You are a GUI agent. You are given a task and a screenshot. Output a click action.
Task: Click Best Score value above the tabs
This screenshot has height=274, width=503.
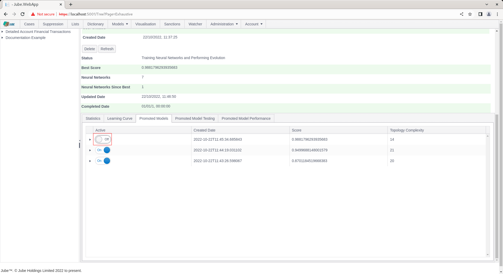(x=159, y=67)
